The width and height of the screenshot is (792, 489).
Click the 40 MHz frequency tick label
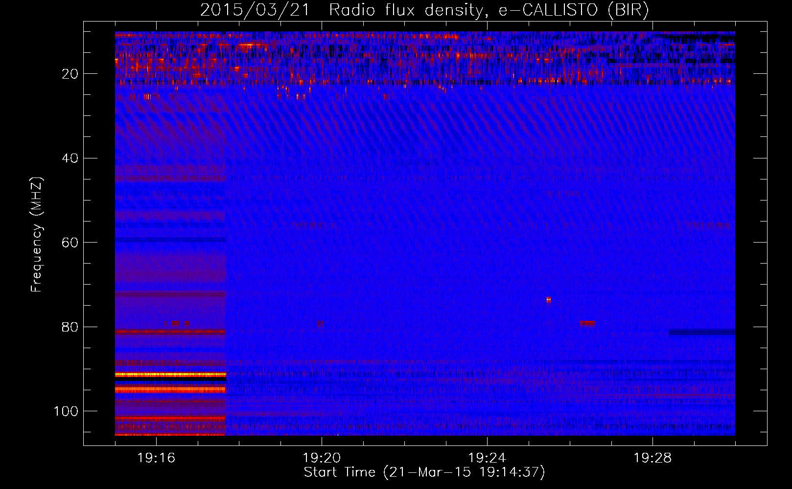pos(70,158)
